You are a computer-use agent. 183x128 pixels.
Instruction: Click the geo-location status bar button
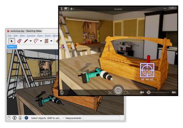(9, 118)
